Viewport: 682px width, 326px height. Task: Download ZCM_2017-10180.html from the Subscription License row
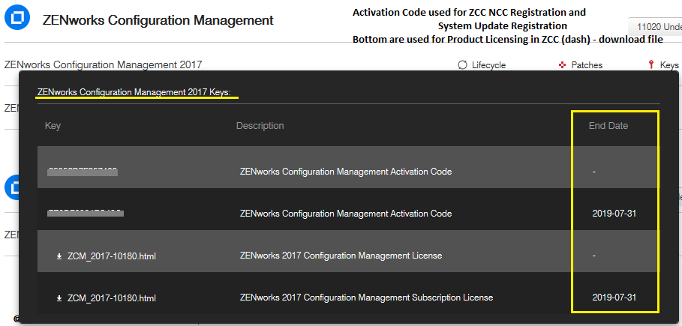tap(111, 298)
